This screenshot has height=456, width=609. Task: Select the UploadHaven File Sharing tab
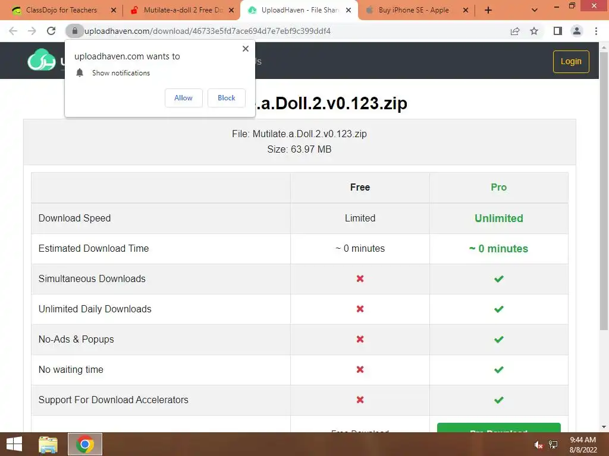tap(300, 10)
